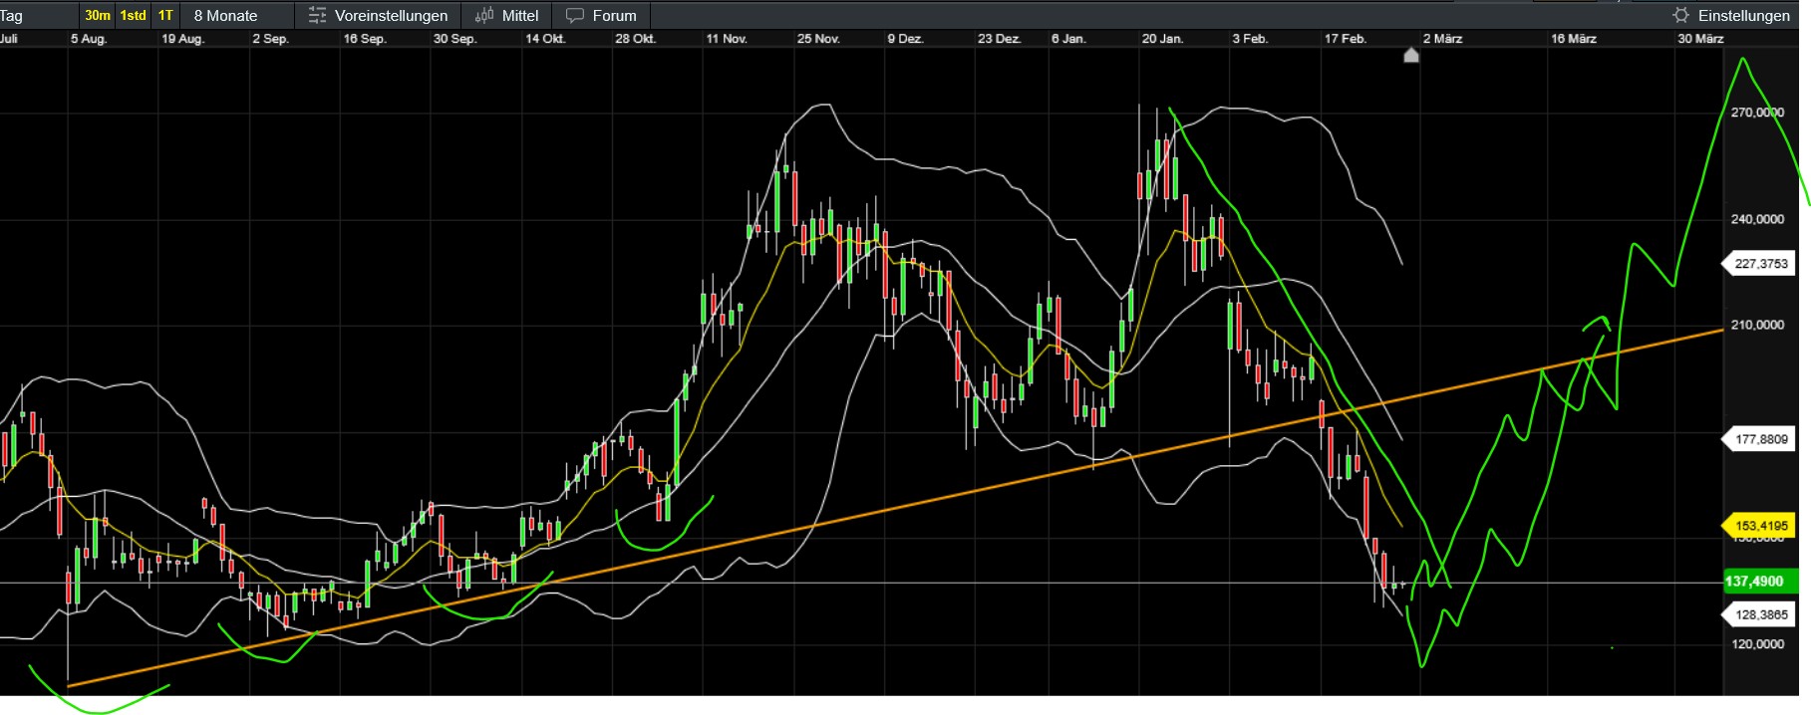Click the 16 März date label
Screen dimensions: 1811x715
(1573, 39)
